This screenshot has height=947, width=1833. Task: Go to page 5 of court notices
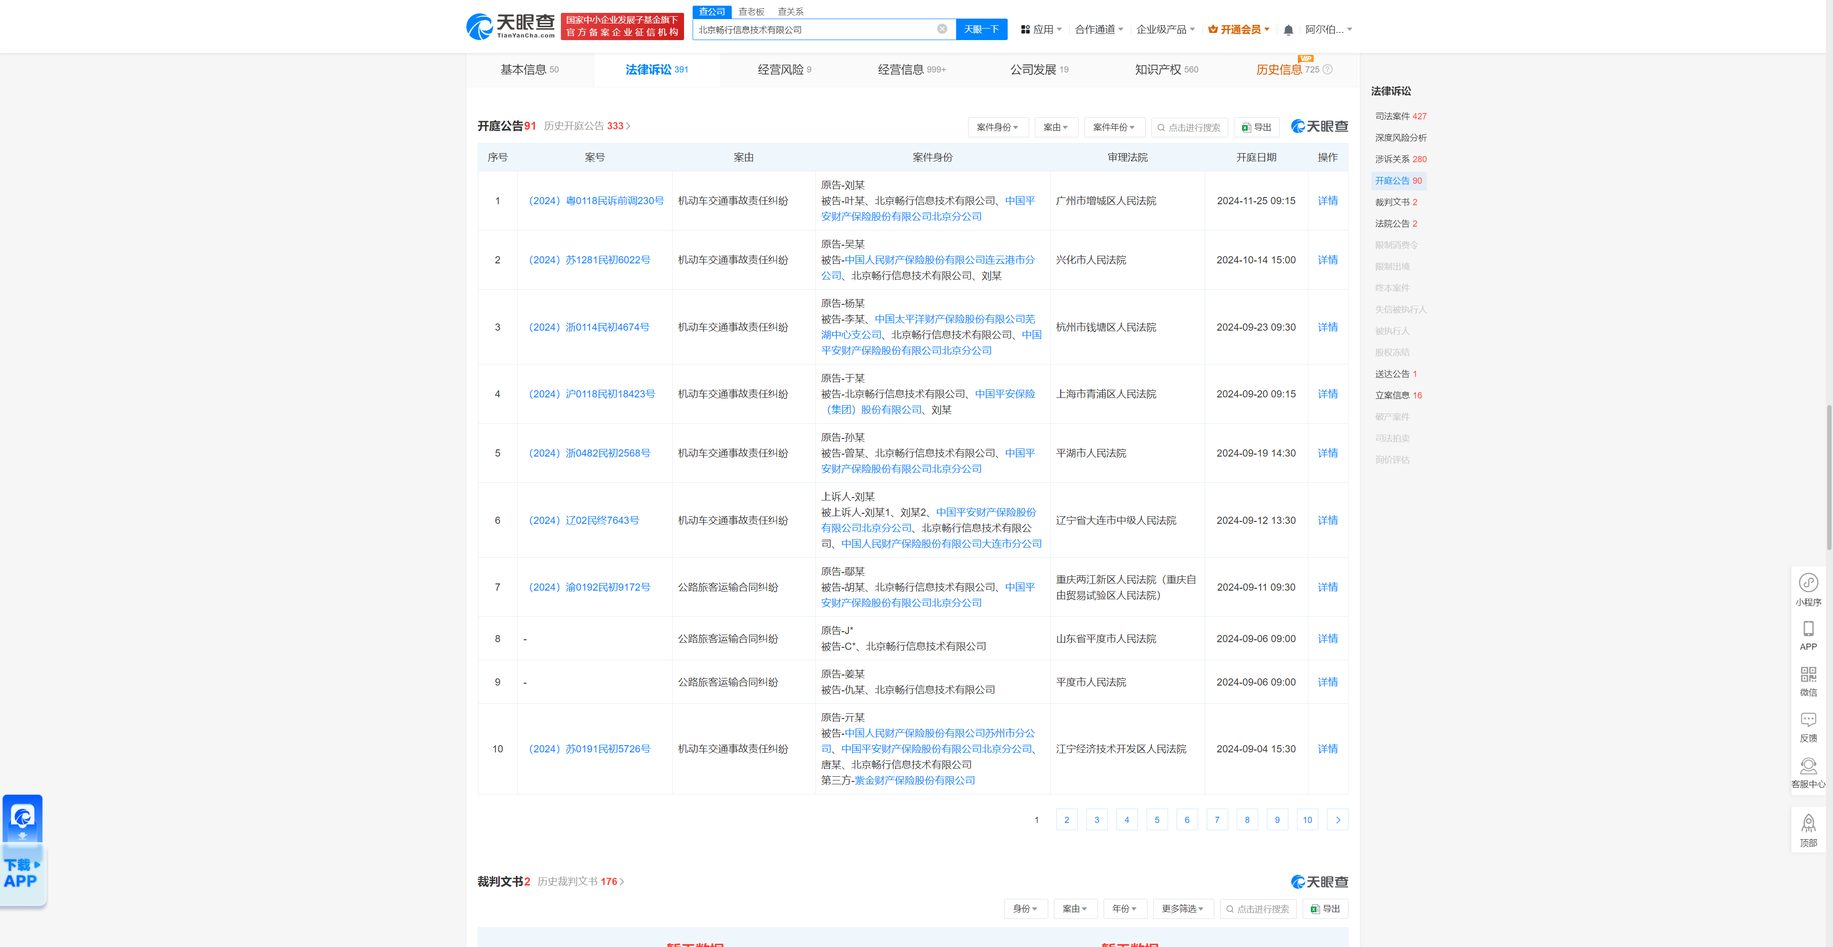tap(1156, 820)
